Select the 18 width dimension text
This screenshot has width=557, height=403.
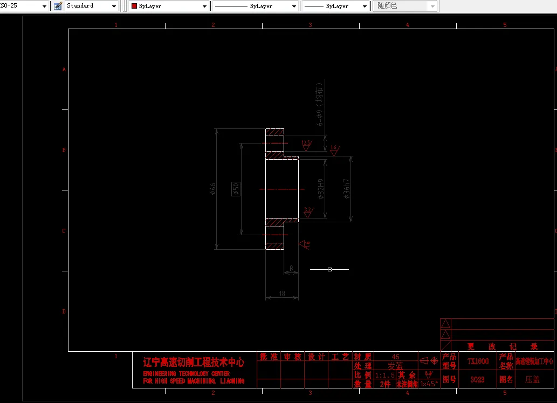(282, 293)
